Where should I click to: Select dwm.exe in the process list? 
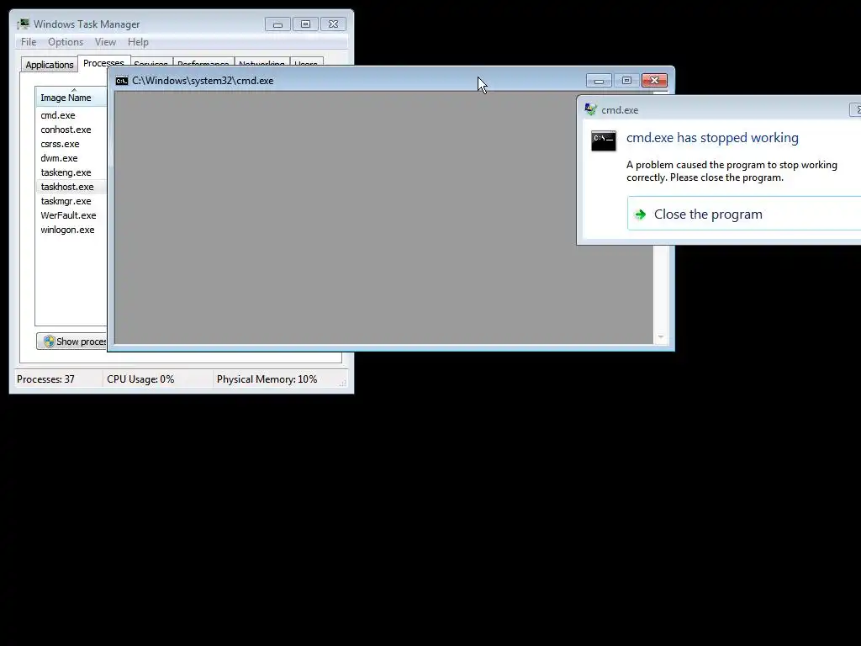[59, 158]
